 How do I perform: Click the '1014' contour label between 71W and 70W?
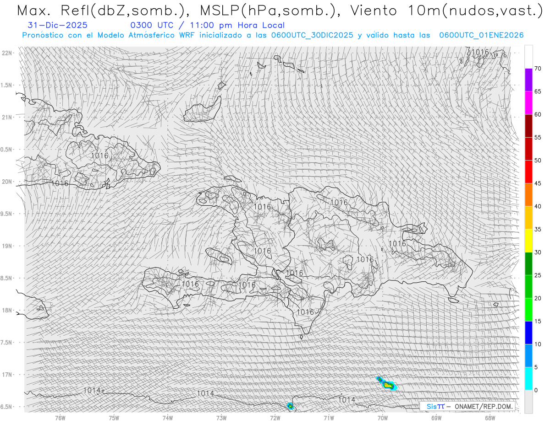[346, 400]
